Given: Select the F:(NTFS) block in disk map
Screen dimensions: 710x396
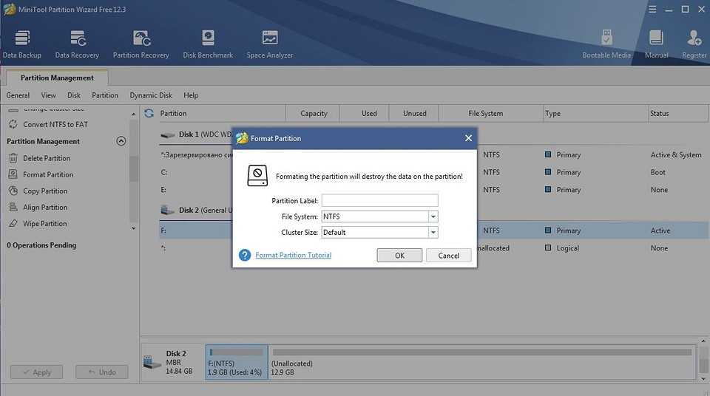Looking at the screenshot, I should click(x=236, y=363).
